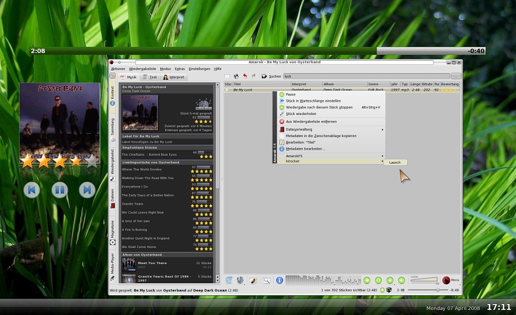Open the Modus menu
Screen dimensions: 516x315
[165, 69]
